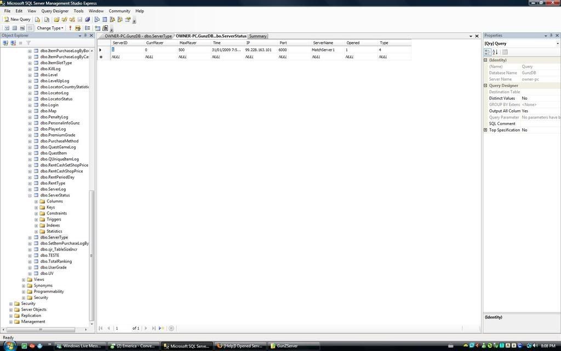Expand the Columns folder under dbo.ServerStatus
This screenshot has width=561, height=351.
[x=36, y=202]
